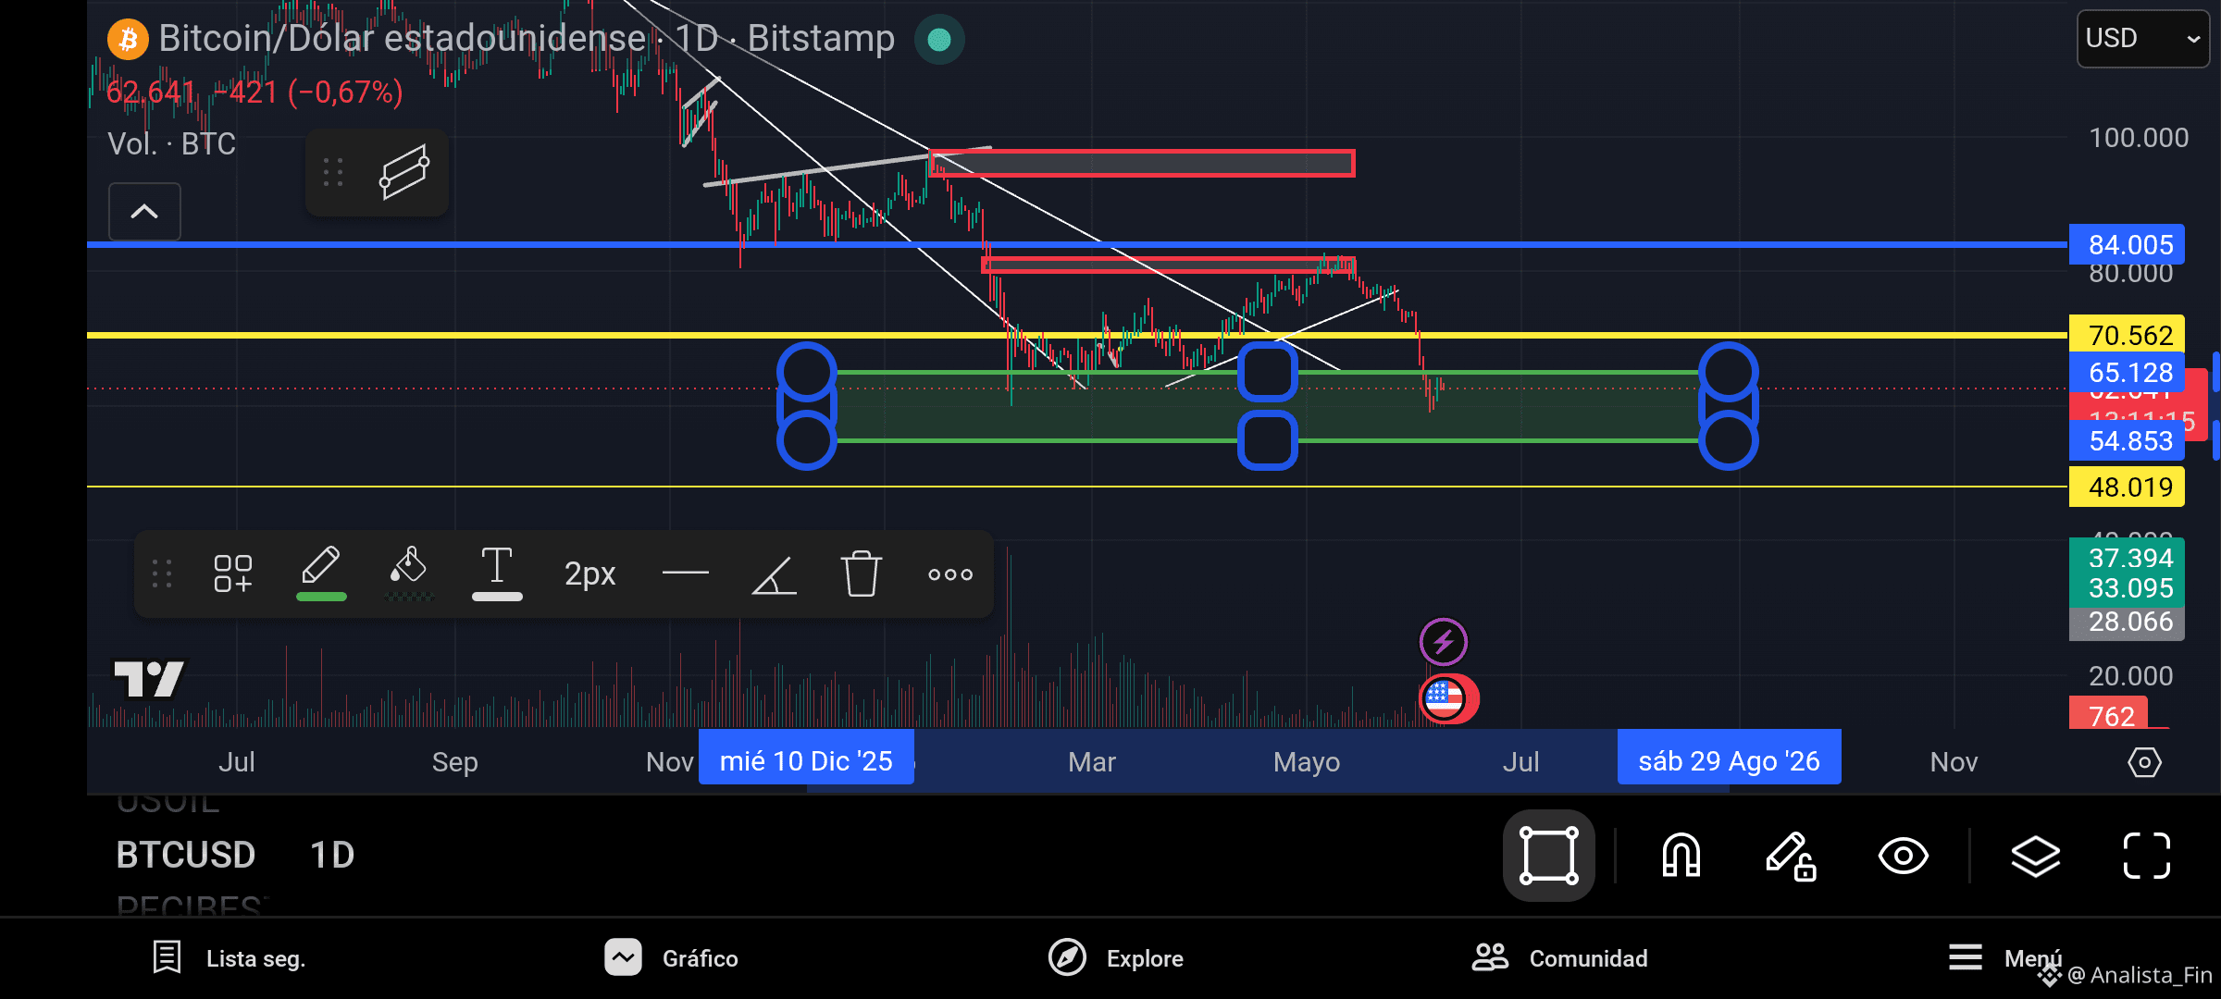Viewport: 2221px width, 999px height.
Task: Enter fullscreen chart mode
Action: [x=2147, y=856]
